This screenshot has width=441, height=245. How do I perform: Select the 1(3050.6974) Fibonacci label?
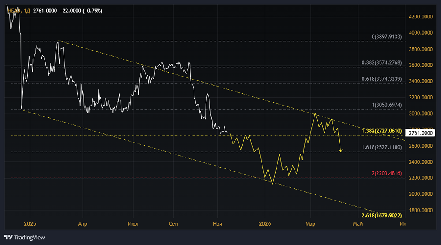387,105
